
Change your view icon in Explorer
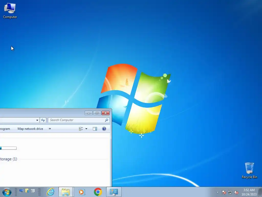coord(81,129)
